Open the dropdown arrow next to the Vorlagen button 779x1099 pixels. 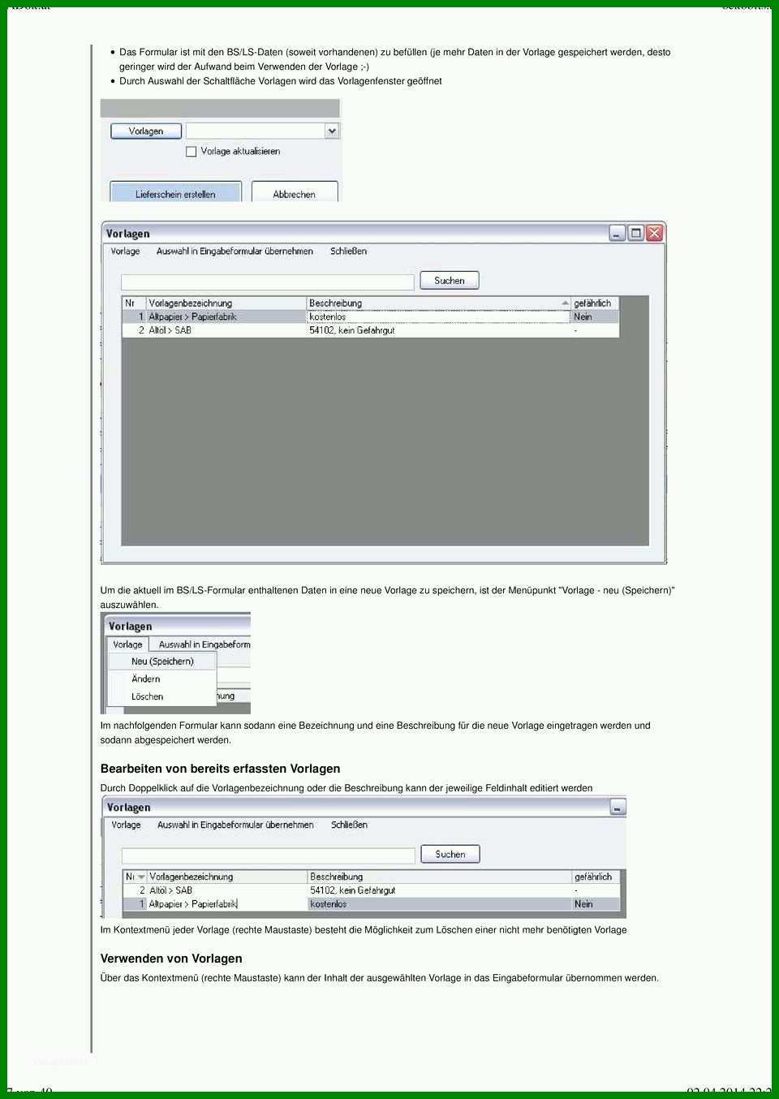[x=331, y=131]
